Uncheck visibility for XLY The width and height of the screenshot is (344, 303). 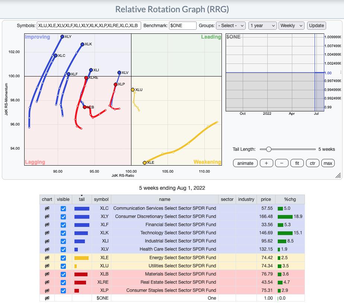[63, 216]
